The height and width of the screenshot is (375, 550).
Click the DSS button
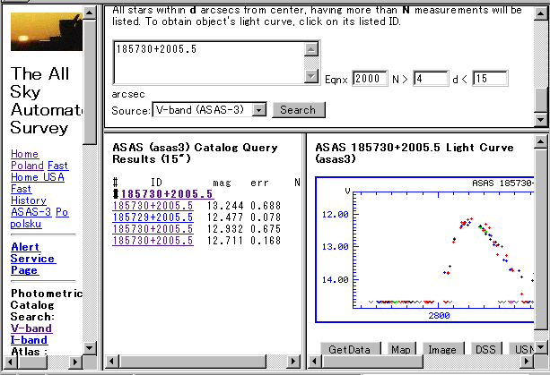[x=486, y=349]
